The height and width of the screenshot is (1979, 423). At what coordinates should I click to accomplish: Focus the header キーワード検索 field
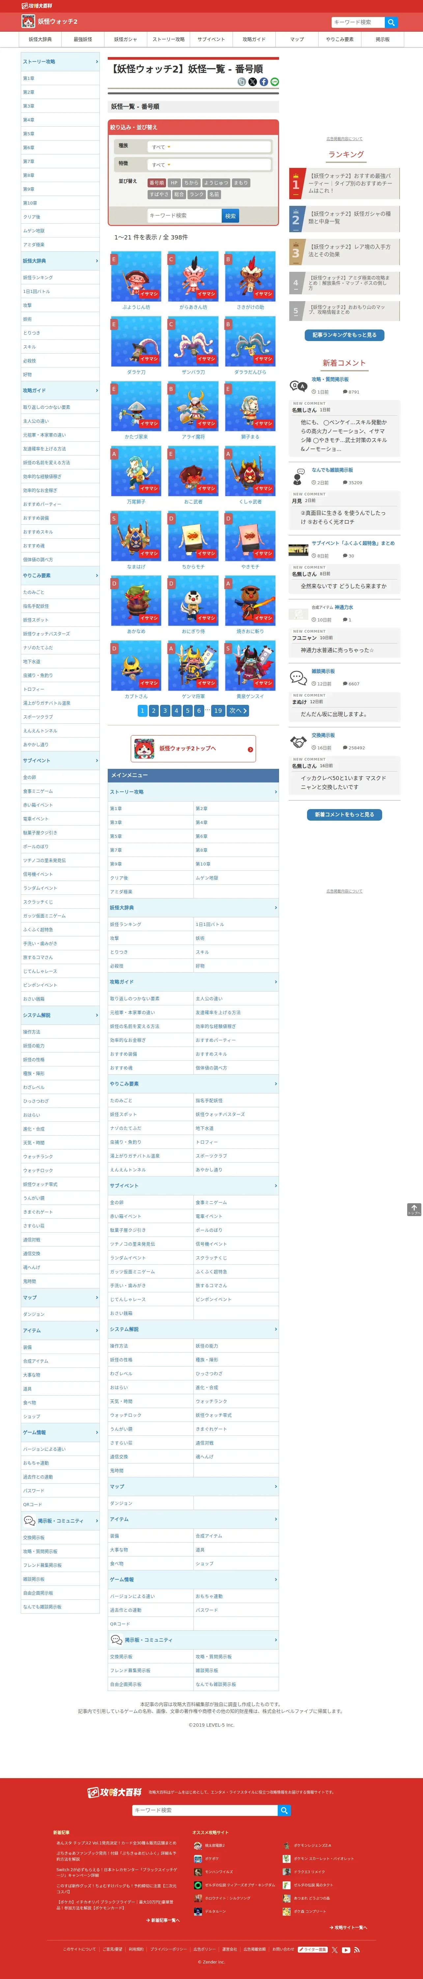tap(358, 22)
